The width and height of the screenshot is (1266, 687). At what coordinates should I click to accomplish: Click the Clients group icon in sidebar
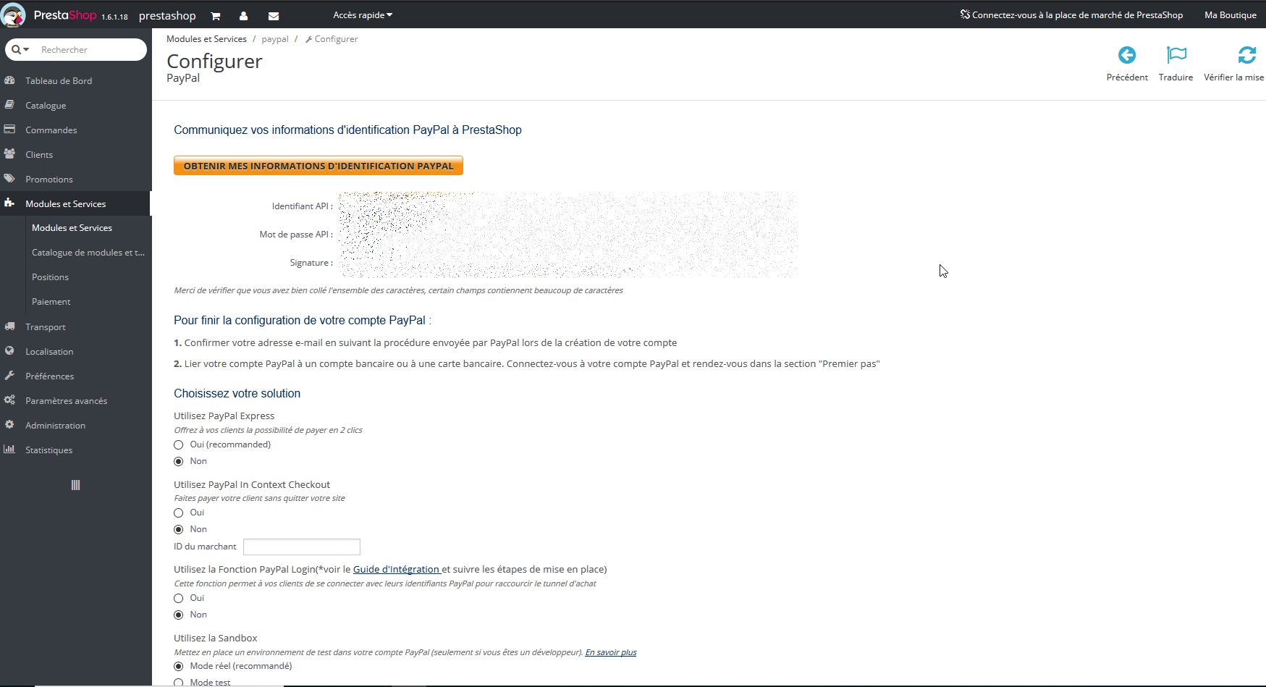pyautogui.click(x=9, y=154)
